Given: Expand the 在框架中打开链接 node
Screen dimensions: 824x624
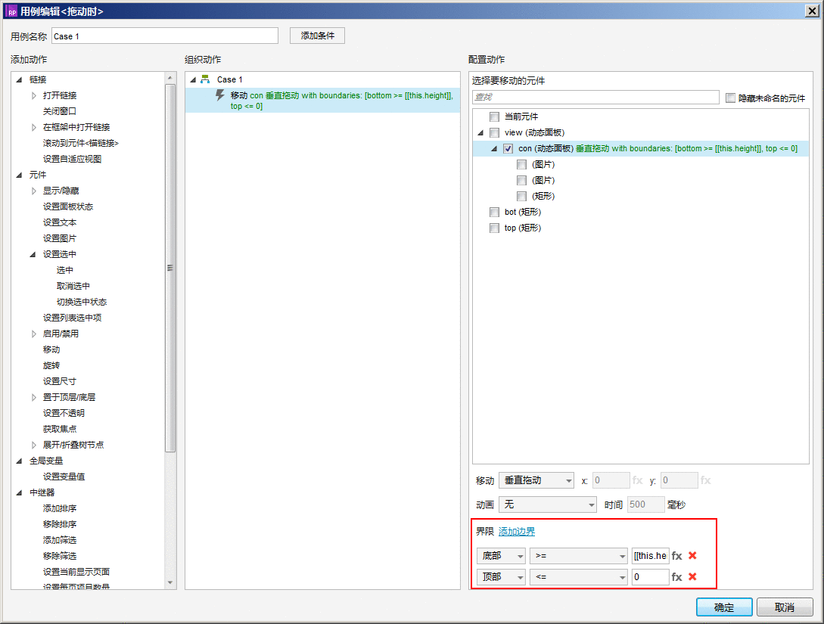Looking at the screenshot, I should [33, 127].
